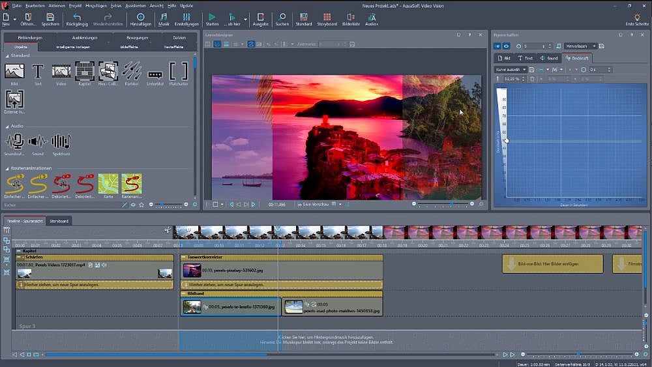Viewport: 652px width, 367px height.
Task: Adjust the Layoutdesigner zoom slider
Action: 452,204
